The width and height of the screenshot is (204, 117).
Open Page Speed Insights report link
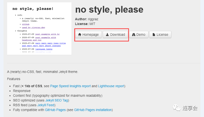(x=70, y=86)
